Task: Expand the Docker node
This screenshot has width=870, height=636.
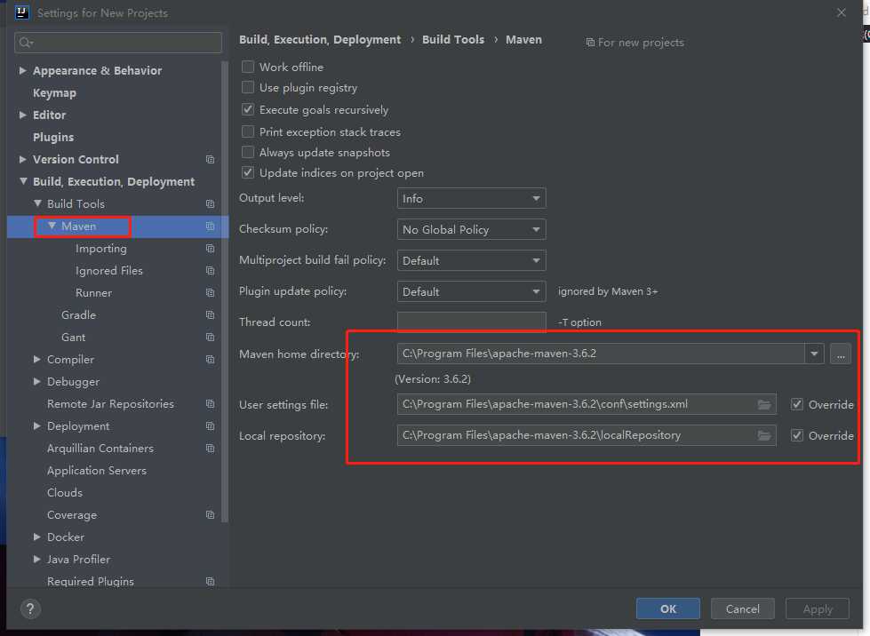Action: (x=37, y=537)
